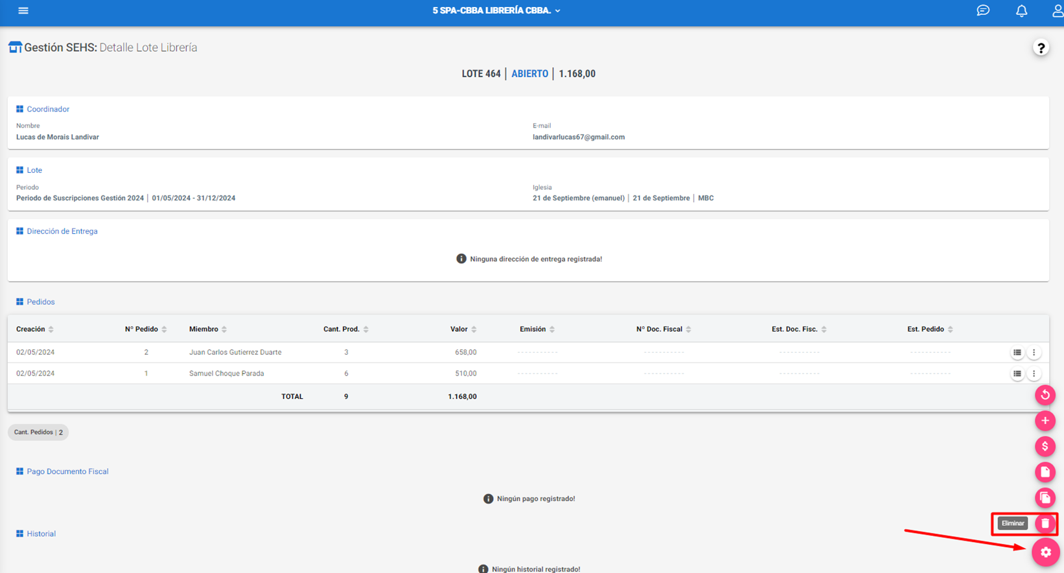Click the pink refresh/undo floating button

click(x=1045, y=395)
